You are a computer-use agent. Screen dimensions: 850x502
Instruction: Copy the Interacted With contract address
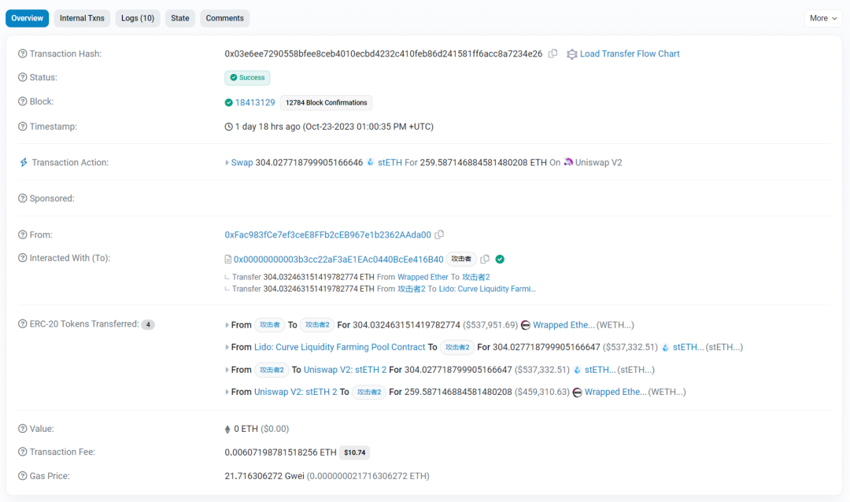click(485, 259)
